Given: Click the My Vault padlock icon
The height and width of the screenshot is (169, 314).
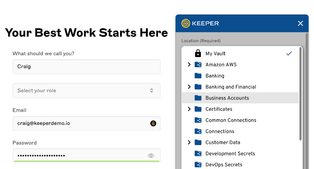Looking at the screenshot, I should point(198,53).
